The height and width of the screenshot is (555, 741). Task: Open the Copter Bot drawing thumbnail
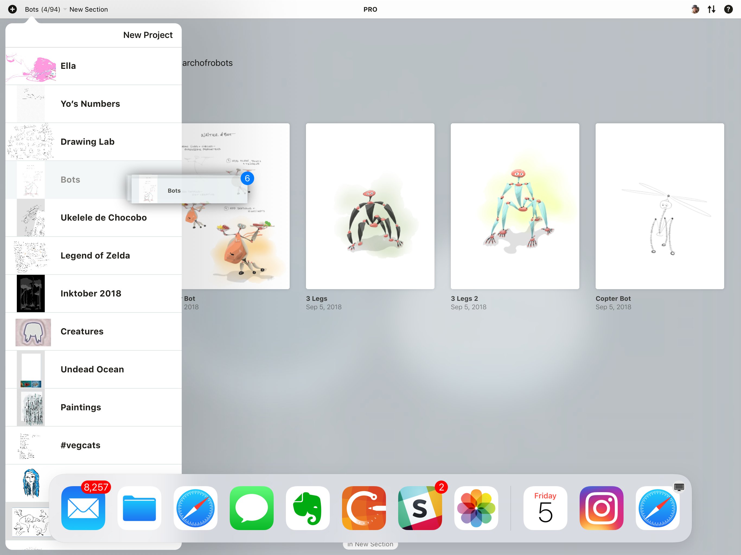coord(660,206)
